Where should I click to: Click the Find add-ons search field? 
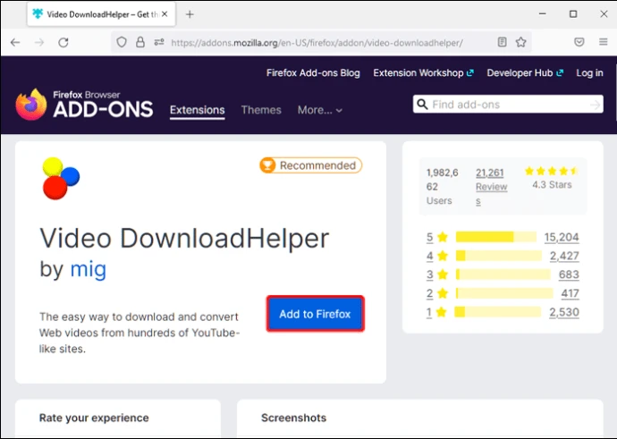(508, 105)
